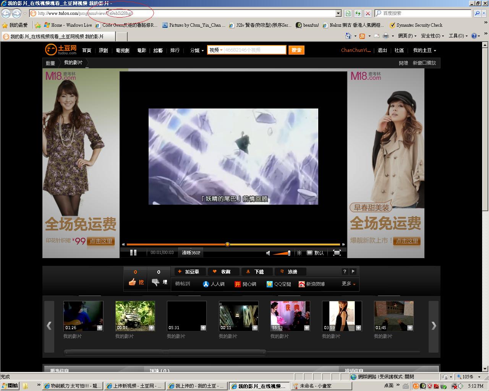This screenshot has height=391, width=489.
Task: Expand the 分類 category dropdown
Action: [197, 50]
